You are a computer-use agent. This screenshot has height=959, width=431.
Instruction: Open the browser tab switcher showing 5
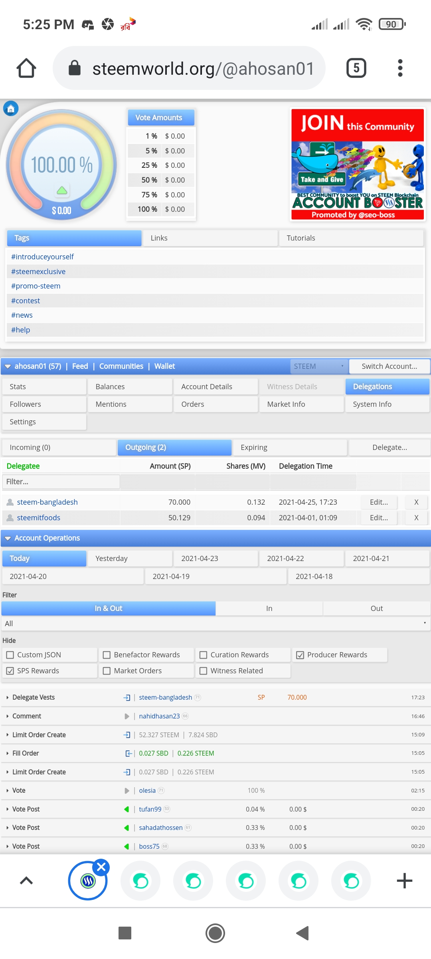(356, 68)
